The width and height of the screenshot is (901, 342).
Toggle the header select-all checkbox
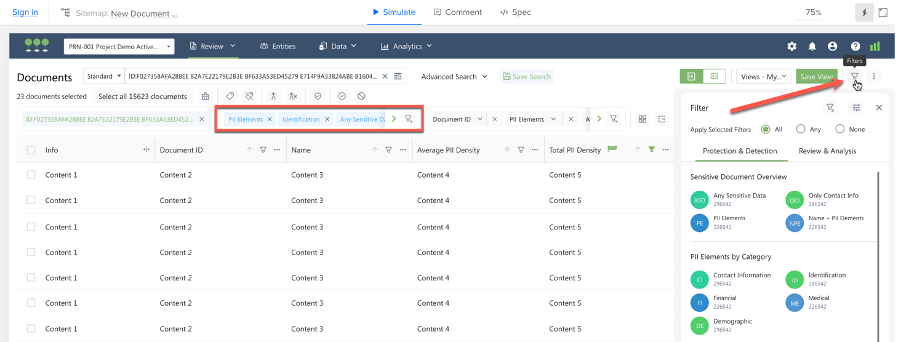tap(31, 149)
